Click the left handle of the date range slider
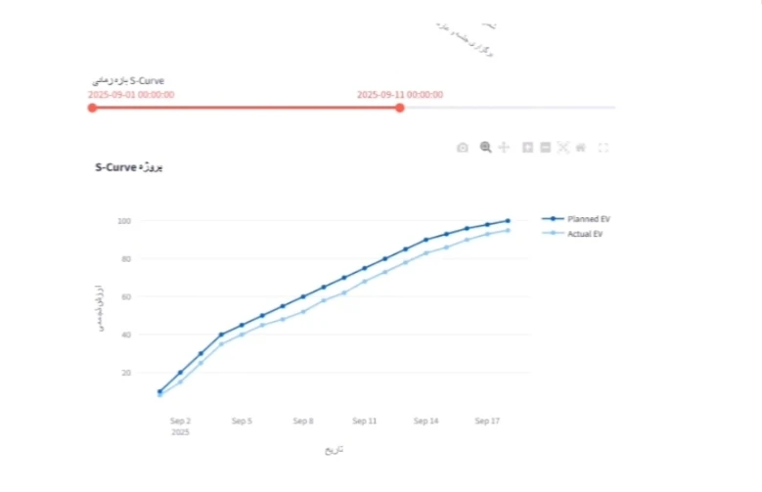 (92, 108)
